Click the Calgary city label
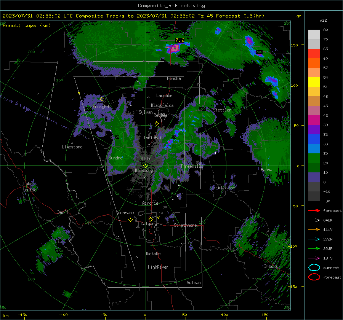The width and height of the screenshot is (343, 320). tap(149, 224)
